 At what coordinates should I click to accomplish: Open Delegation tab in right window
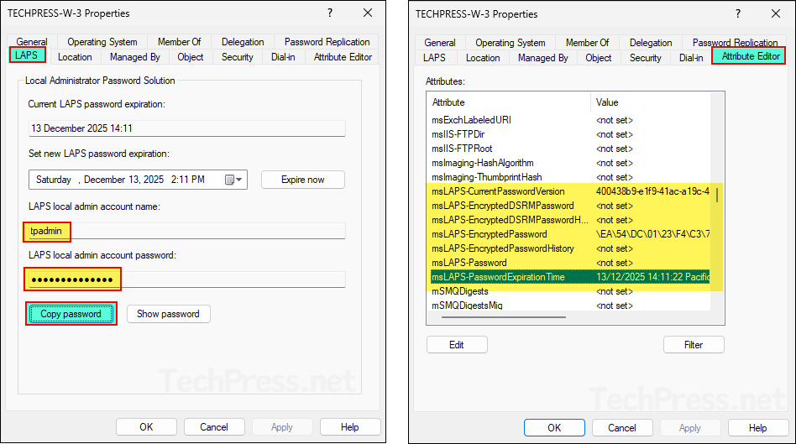click(651, 43)
